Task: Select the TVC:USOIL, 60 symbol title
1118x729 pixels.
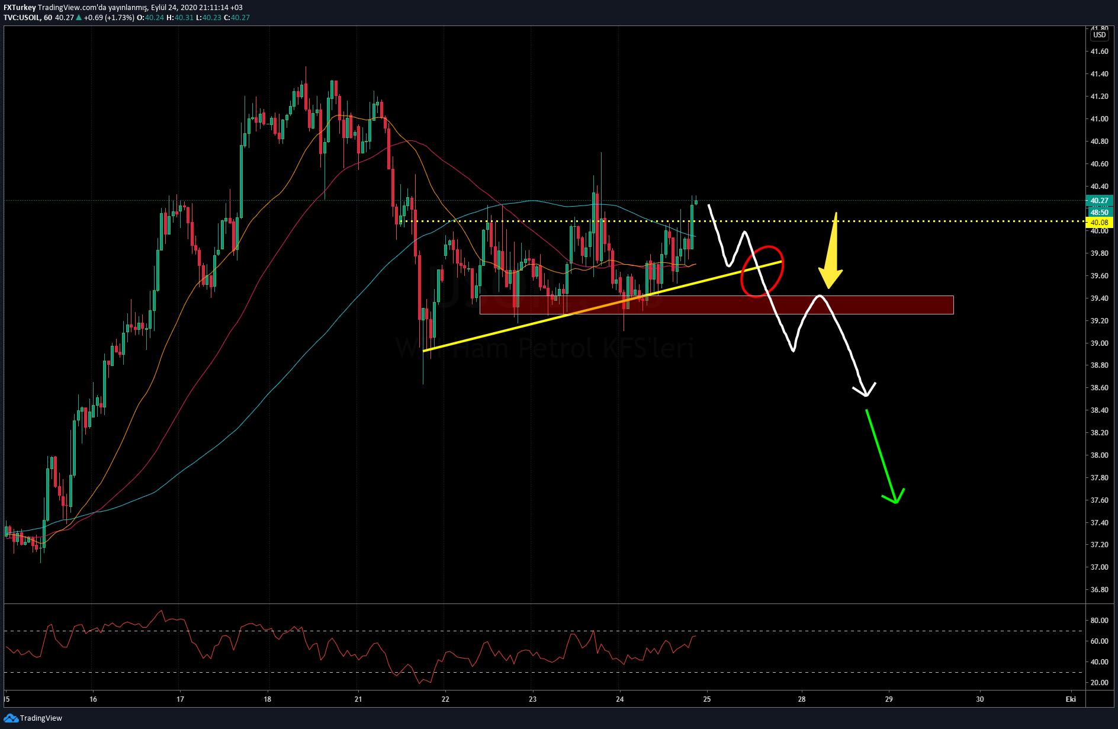Action: [28, 18]
